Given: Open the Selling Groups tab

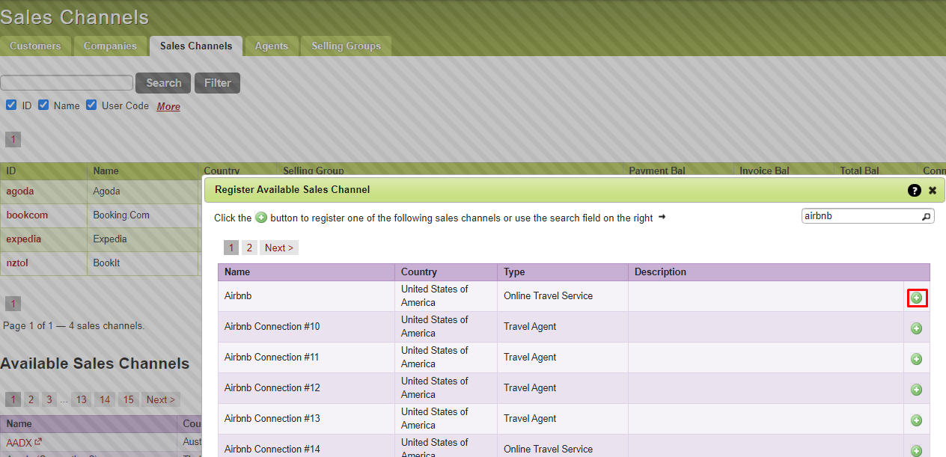Looking at the screenshot, I should click(346, 46).
